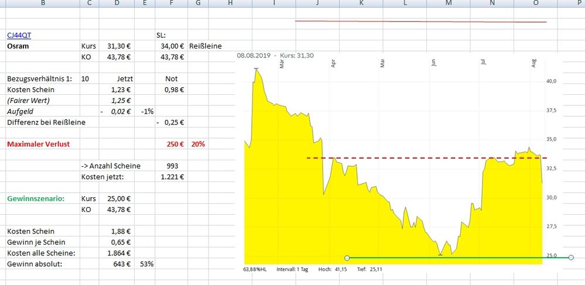Click the 53% profit percentage cell
Screen dimensions: 585x285
(146, 264)
